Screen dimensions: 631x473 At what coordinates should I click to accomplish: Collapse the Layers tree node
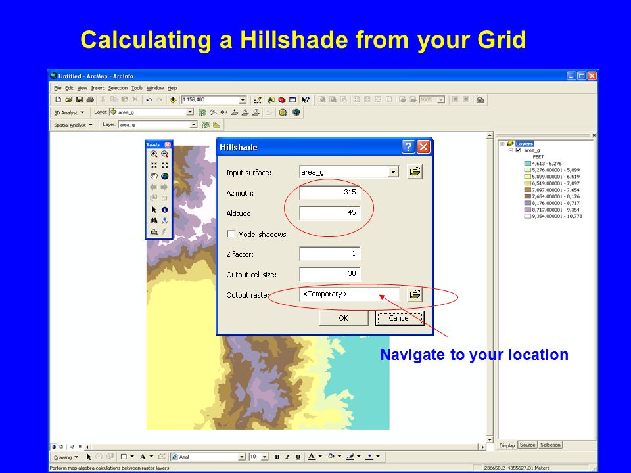click(502, 144)
